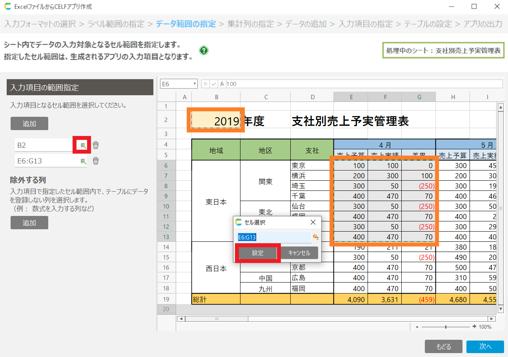This screenshot has height=357, width=508.
Task: Click the fx function icon in formula bar
Action: click(222, 84)
